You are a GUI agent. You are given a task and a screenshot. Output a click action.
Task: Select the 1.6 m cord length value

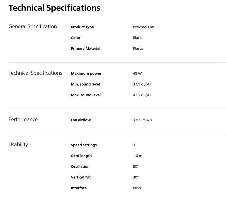tap(137, 156)
